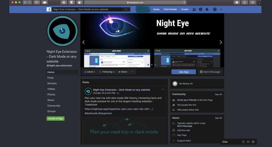This screenshot has height=147, width=272.
Task: Show next cover photo arrow
Action: pos(221,42)
